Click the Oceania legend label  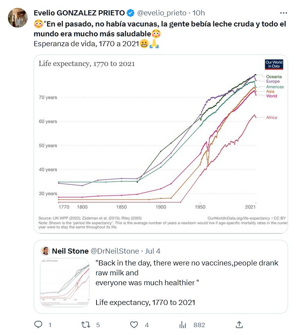click(x=274, y=77)
